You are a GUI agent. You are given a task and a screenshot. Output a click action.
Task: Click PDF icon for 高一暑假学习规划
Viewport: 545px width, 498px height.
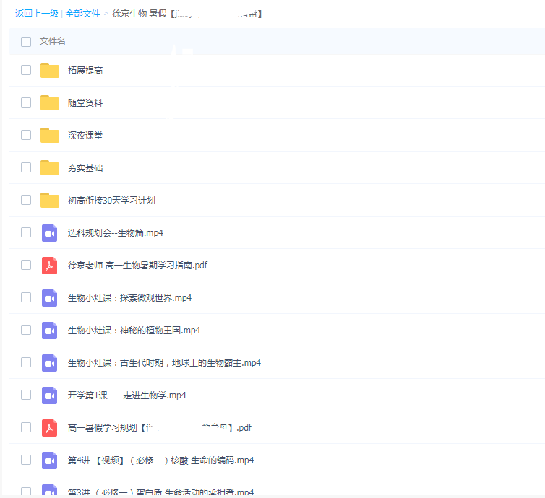coord(49,428)
